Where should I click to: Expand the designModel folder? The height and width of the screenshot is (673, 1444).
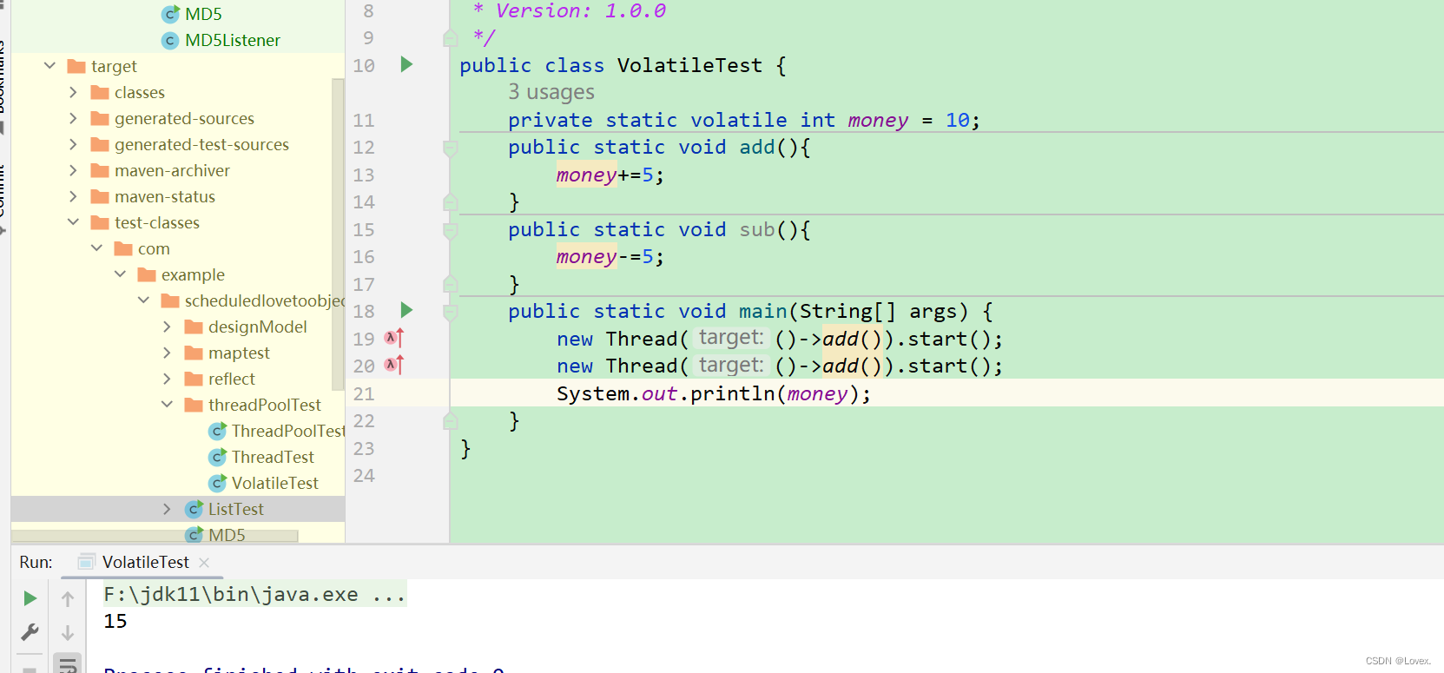coord(167,327)
